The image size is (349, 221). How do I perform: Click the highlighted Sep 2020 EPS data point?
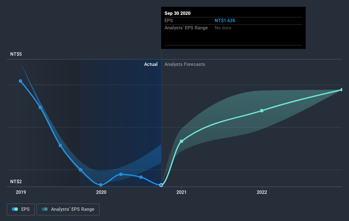[x=161, y=185]
